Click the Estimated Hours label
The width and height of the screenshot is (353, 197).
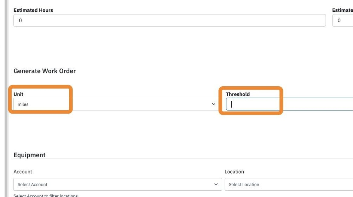tap(33, 10)
